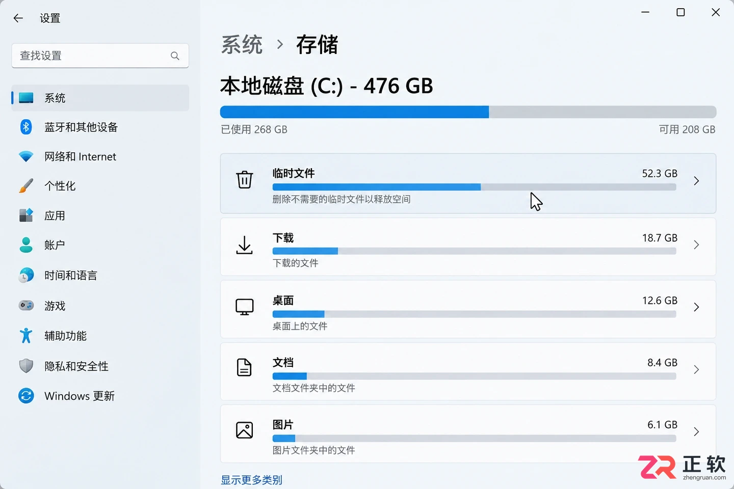Click the monitor icon for 桌面
This screenshot has width=734, height=489.
pos(245,307)
